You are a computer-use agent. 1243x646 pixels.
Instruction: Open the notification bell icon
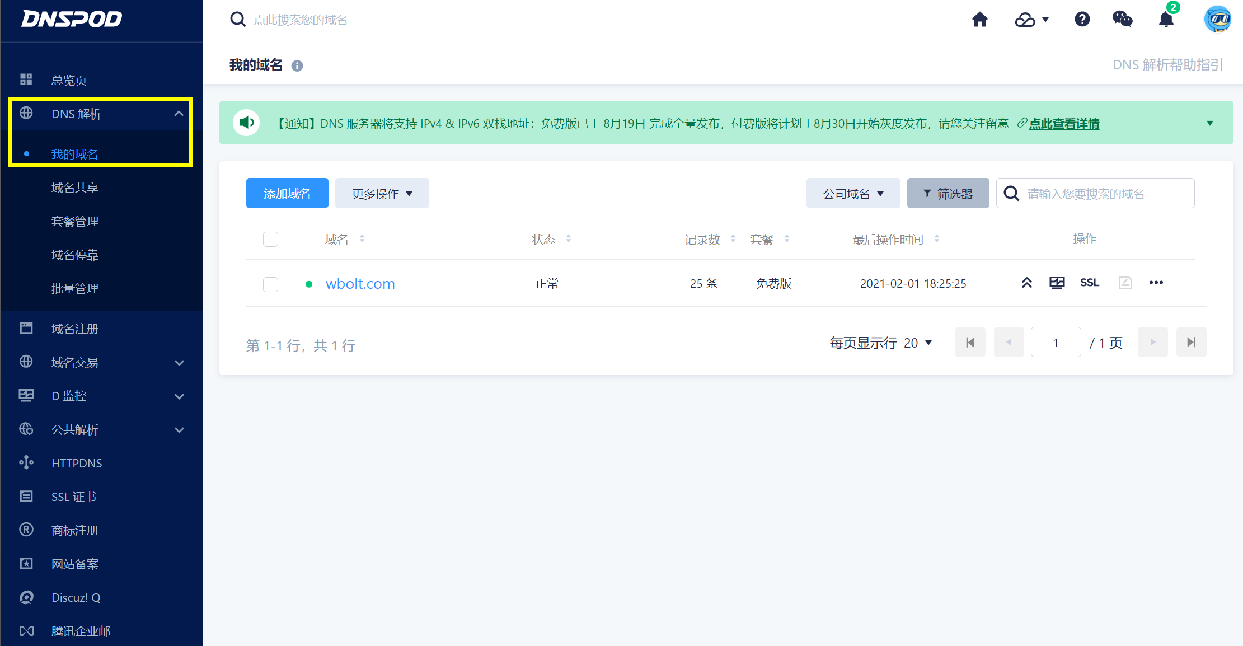1166,20
